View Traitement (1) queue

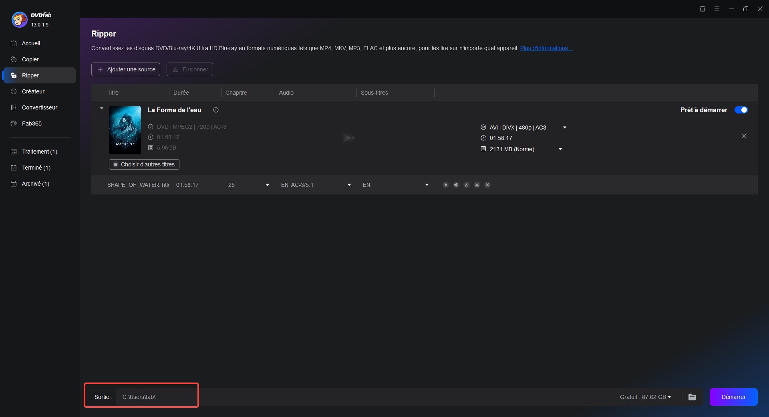[40, 152]
